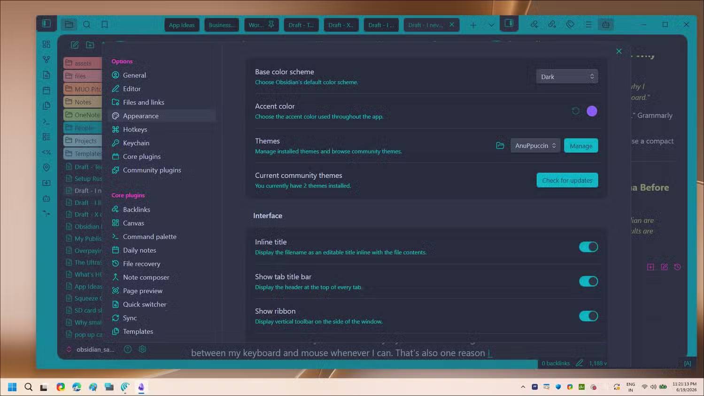Open command palette from the ribbon
Viewport: 704px width, 396px height.
pos(46,122)
